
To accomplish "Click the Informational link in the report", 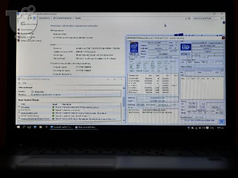I will pos(39,92).
